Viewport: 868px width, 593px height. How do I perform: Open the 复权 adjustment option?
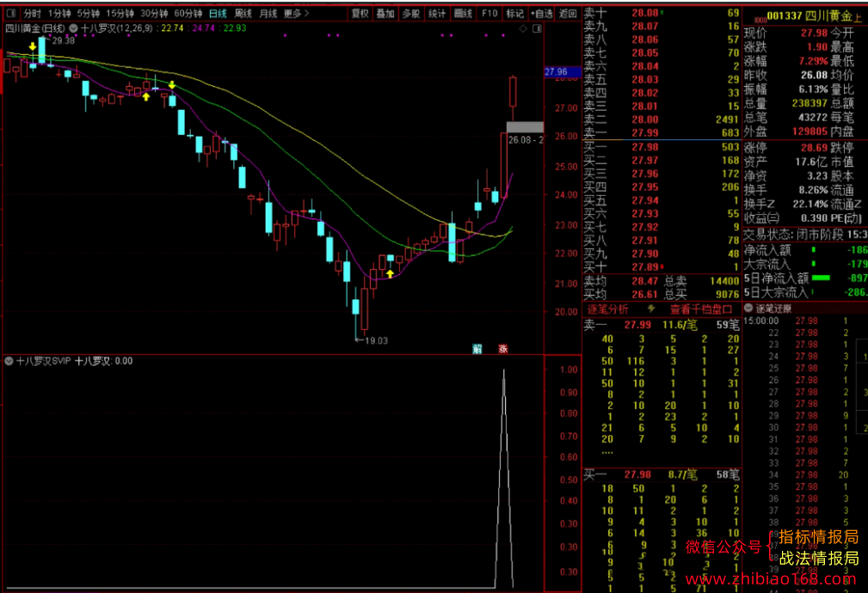coord(360,13)
